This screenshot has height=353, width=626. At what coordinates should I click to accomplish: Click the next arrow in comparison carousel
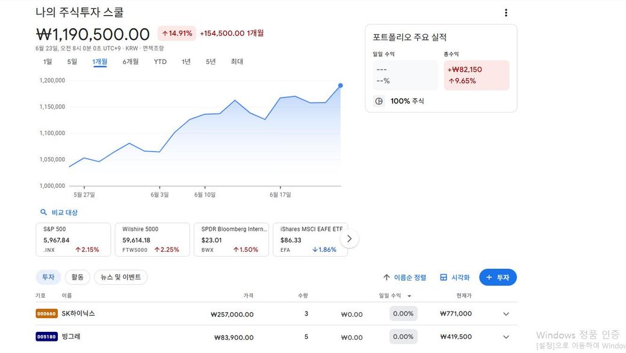(x=349, y=239)
